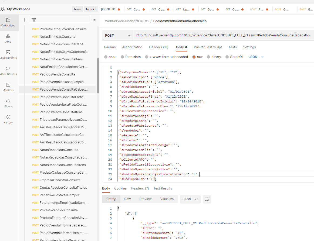Open the POST HTTP method dropdown
The height and width of the screenshot is (241, 314).
point(117,35)
